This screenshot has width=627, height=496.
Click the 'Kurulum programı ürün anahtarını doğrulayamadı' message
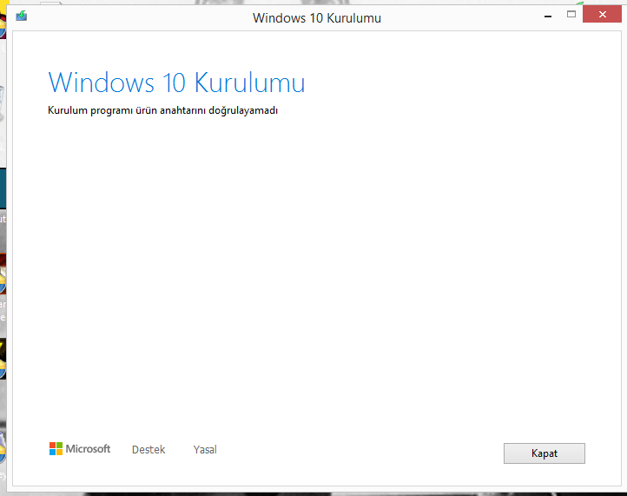point(162,111)
